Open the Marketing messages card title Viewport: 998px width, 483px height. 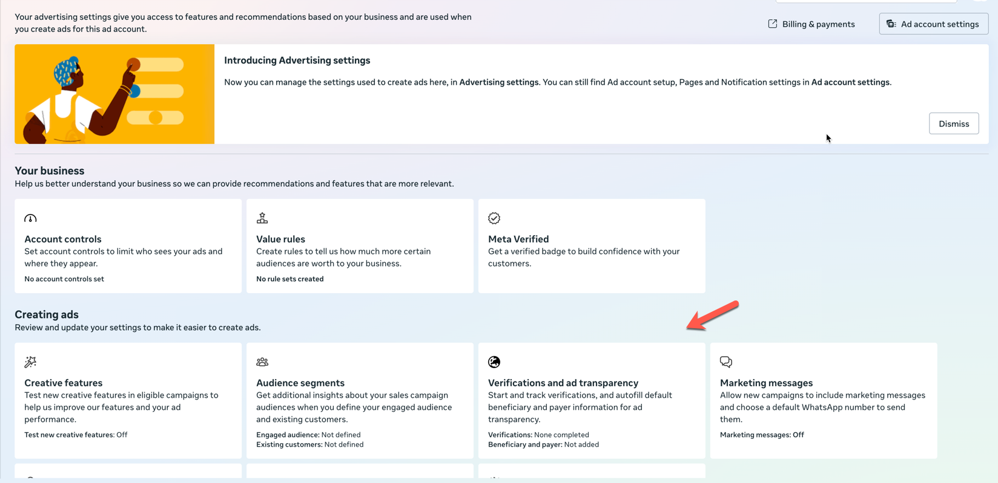(x=766, y=383)
